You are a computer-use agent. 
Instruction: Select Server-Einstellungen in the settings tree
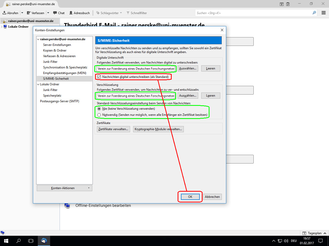tap(57, 45)
